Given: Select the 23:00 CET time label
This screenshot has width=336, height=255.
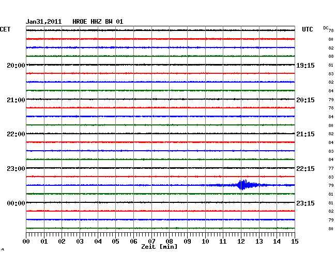Looking at the screenshot, I should point(16,169).
